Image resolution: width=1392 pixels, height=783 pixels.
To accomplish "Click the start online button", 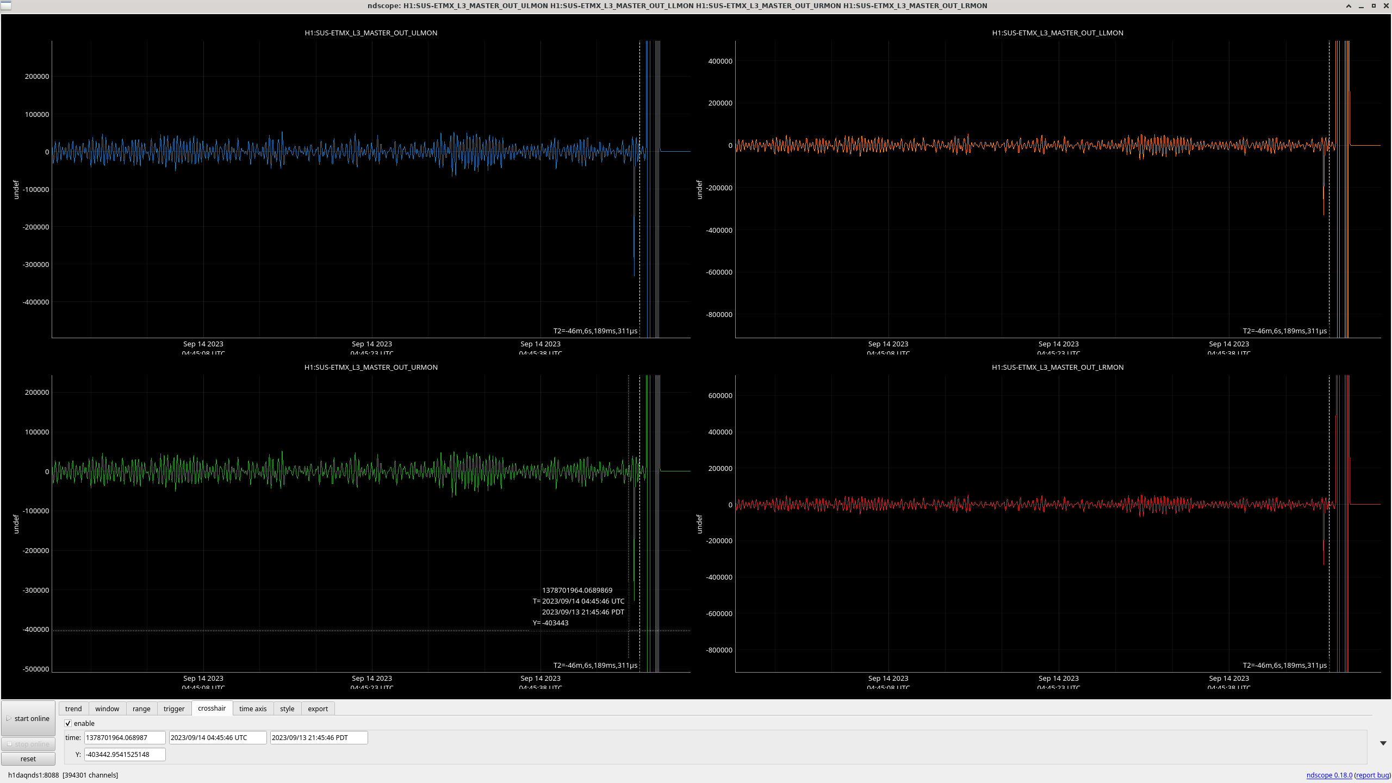I will pyautogui.click(x=28, y=718).
